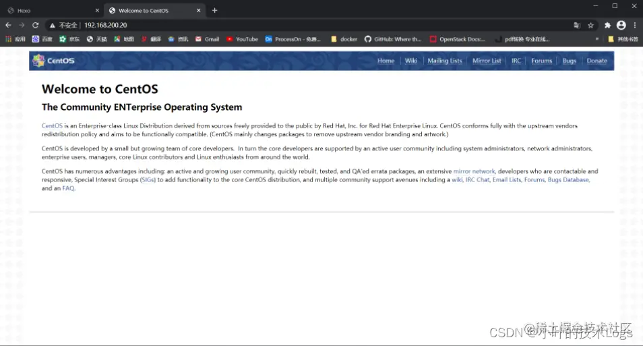Open the 资讯 news bookmark
643x346 pixels.
[178, 39]
